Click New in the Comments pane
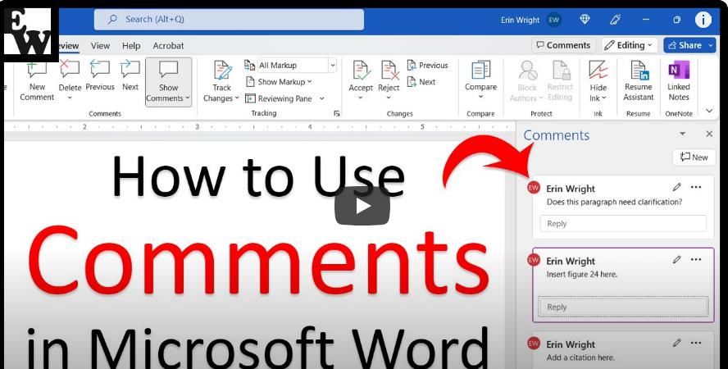This screenshot has width=728, height=369. click(694, 157)
